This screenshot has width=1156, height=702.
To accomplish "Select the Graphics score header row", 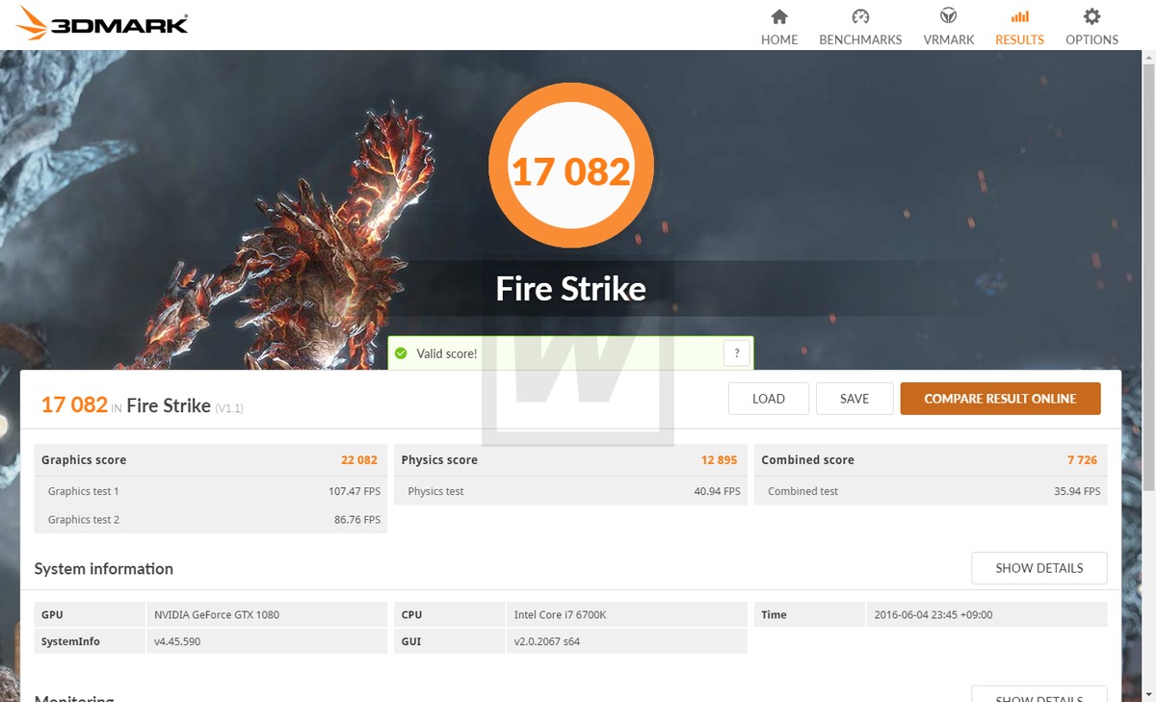I will point(211,460).
